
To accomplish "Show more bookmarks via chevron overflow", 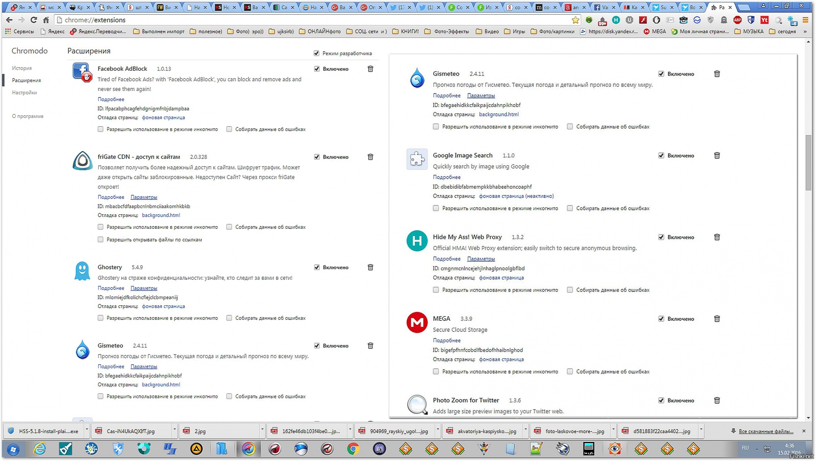I will click(x=805, y=31).
